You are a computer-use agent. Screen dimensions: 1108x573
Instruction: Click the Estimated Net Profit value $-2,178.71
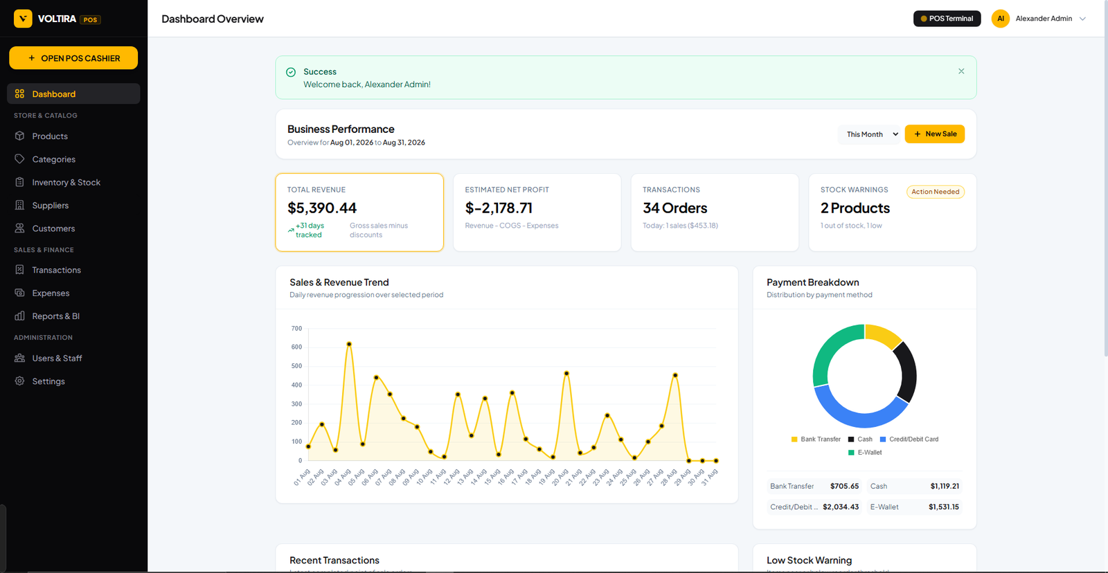click(x=499, y=208)
